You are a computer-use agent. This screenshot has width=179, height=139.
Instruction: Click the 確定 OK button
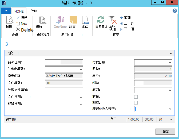[165, 132]
